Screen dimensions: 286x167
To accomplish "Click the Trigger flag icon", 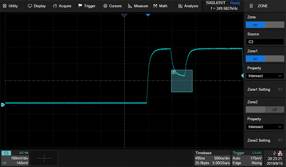I will point(80,6).
